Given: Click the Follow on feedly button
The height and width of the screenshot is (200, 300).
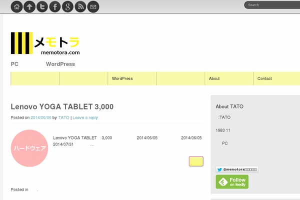Looking at the screenshot, I should click(x=232, y=182).
